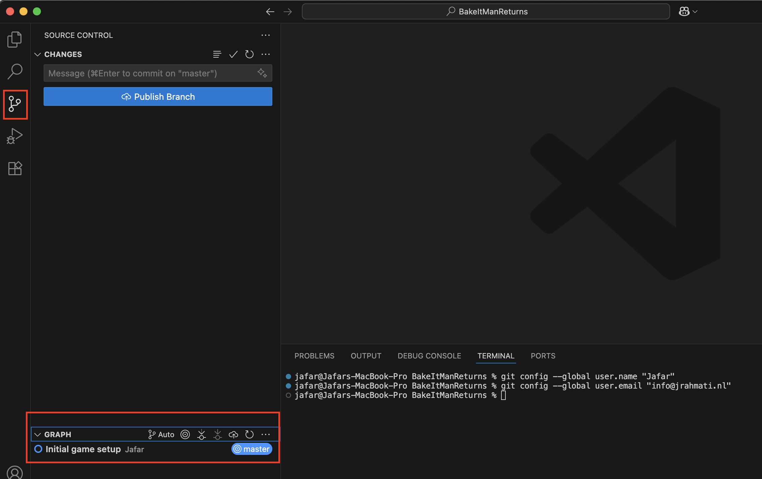Click the SOURCE CONTROL panel title
762x479 pixels.
point(78,35)
